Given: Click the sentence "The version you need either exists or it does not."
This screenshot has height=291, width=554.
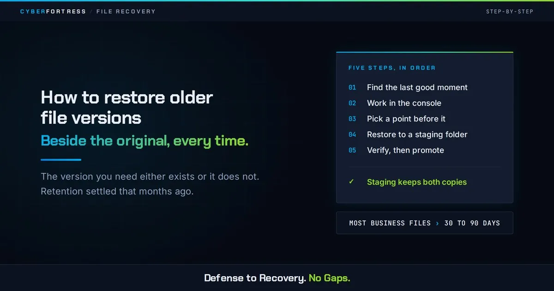Looking at the screenshot, I should click(150, 176).
